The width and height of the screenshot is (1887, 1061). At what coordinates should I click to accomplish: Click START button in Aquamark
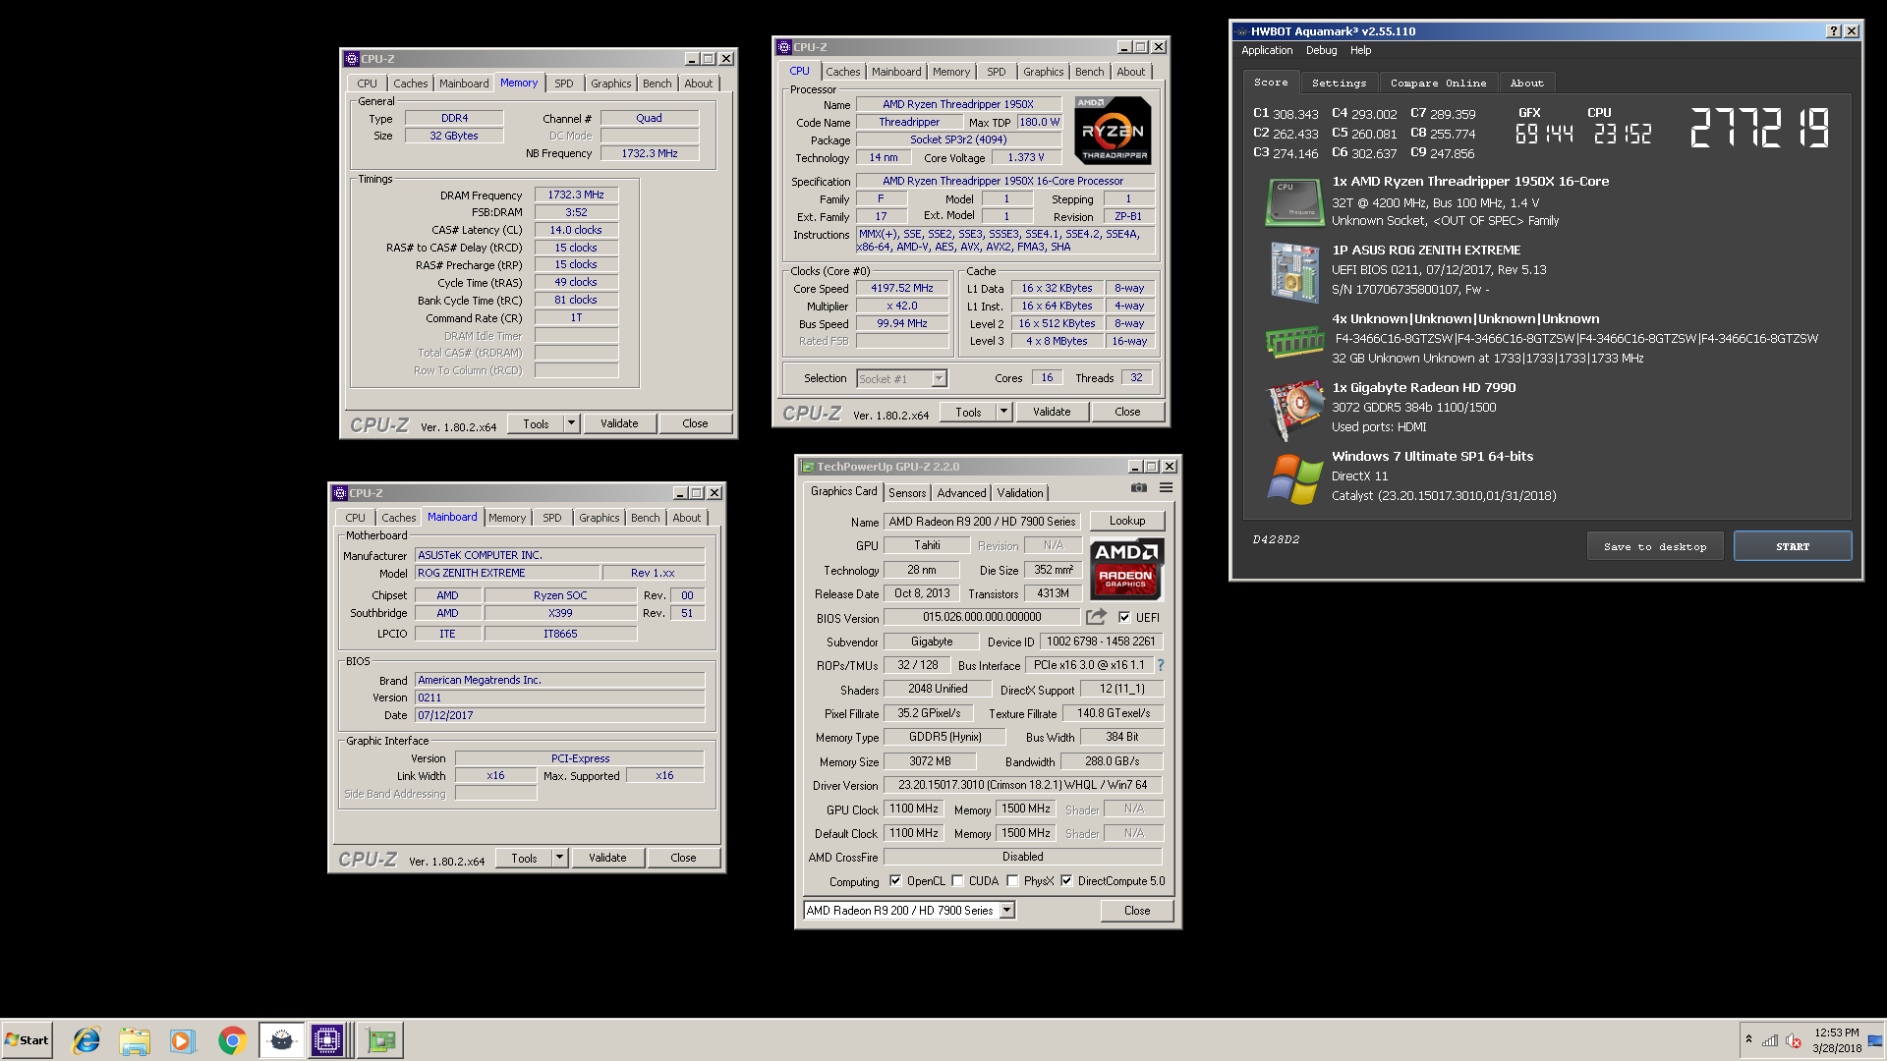click(x=1793, y=546)
